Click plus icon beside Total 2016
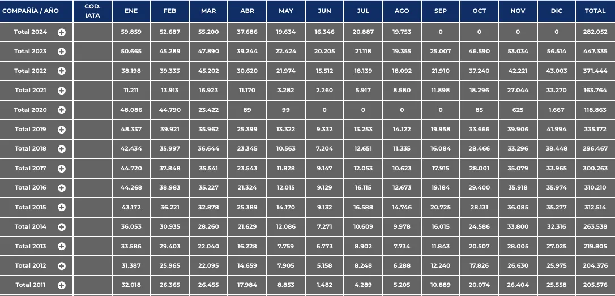This screenshot has width=615, height=296. (x=62, y=188)
